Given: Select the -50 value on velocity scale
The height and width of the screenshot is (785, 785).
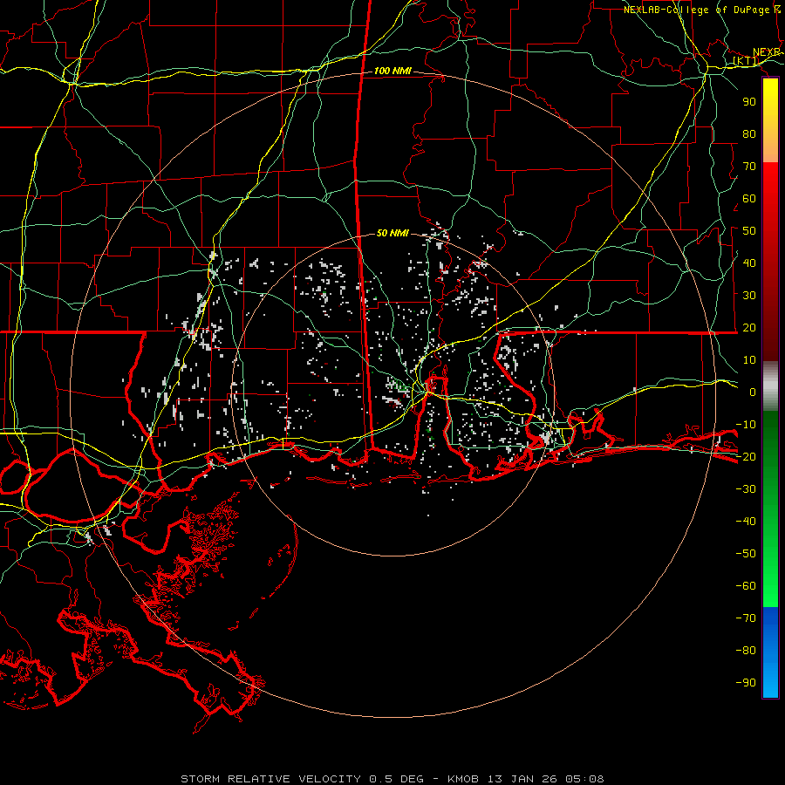Looking at the screenshot, I should (746, 553).
